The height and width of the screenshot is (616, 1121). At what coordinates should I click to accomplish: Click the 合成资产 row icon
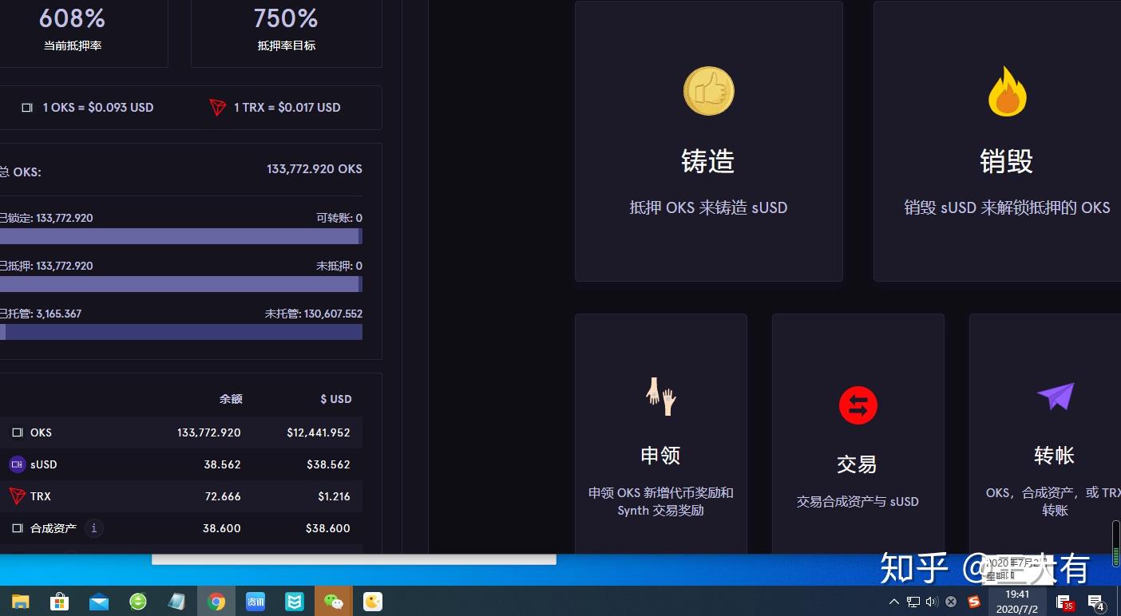(x=17, y=528)
